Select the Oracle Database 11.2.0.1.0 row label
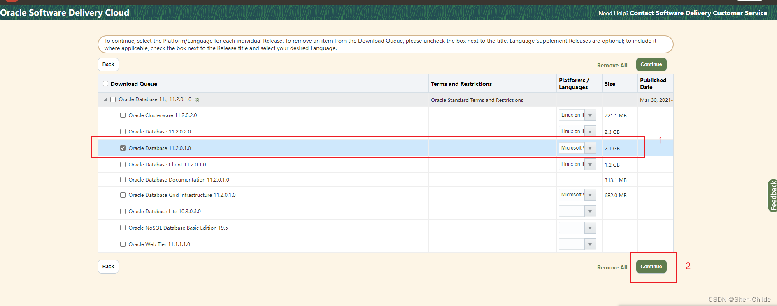The height and width of the screenshot is (306, 777). [x=160, y=148]
